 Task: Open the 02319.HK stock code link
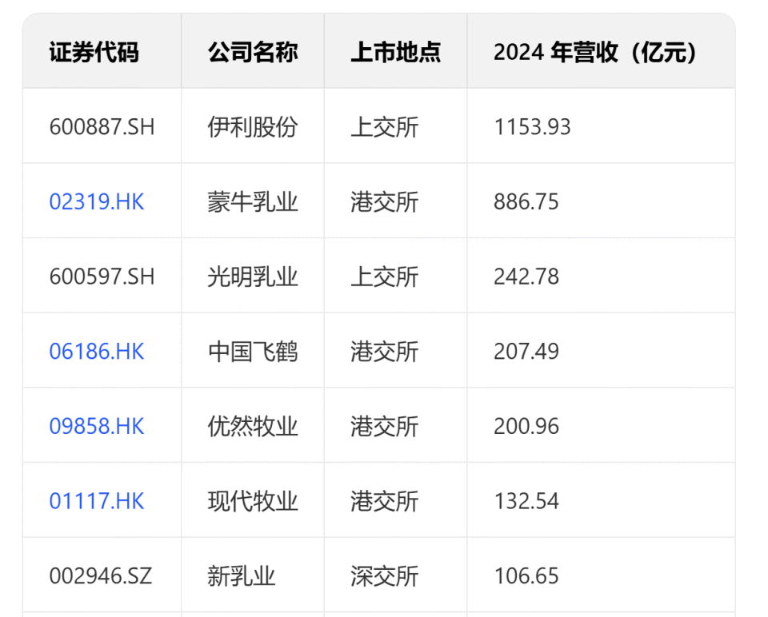click(97, 201)
